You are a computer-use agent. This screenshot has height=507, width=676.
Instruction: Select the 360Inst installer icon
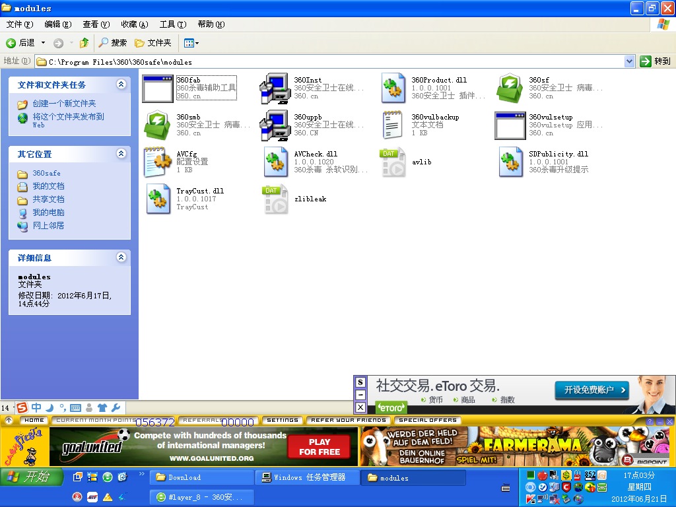[x=275, y=88]
